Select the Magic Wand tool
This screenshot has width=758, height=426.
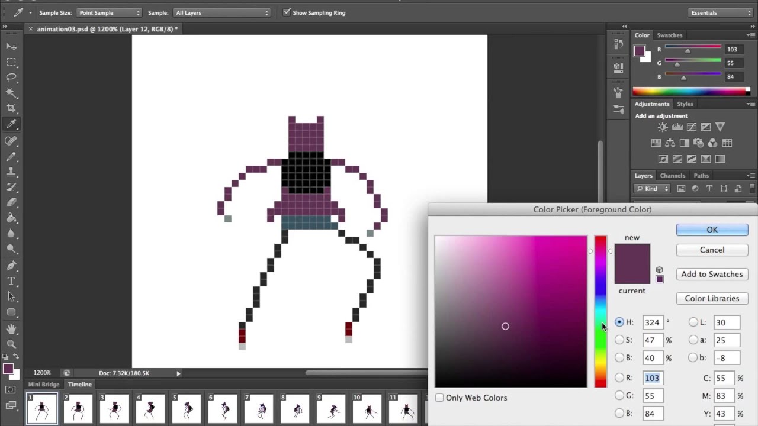[x=11, y=92]
